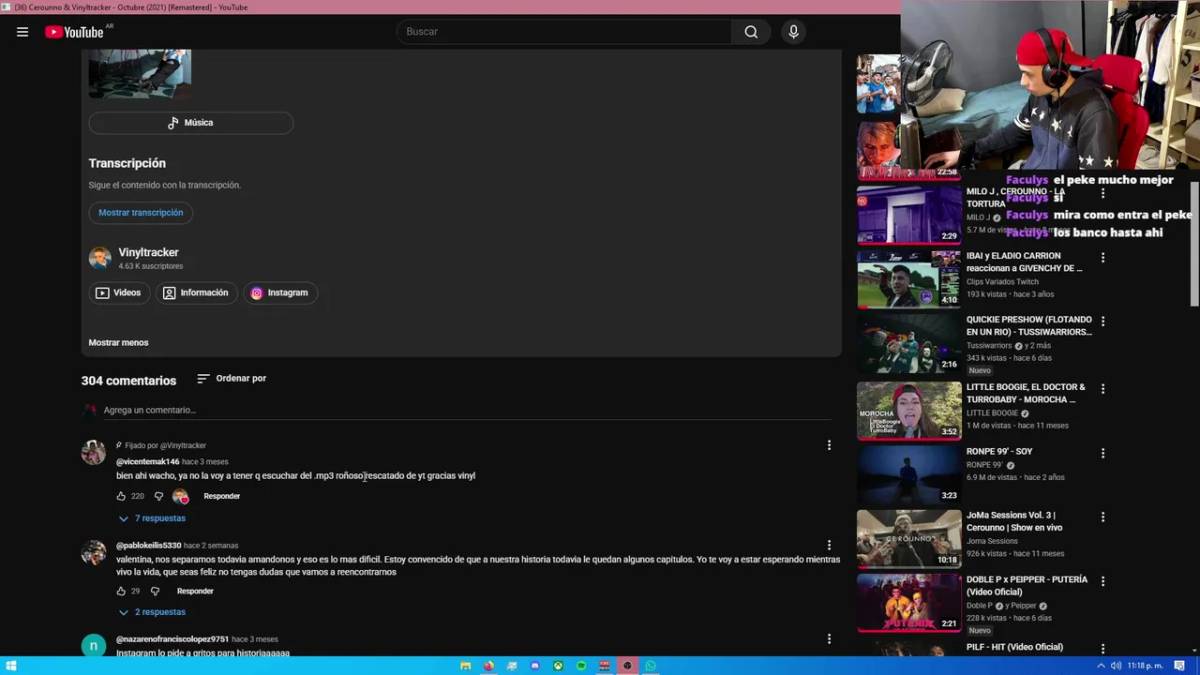The image size is (1200, 675).
Task: Open @vicentemak146 profile link
Action: [147, 462]
